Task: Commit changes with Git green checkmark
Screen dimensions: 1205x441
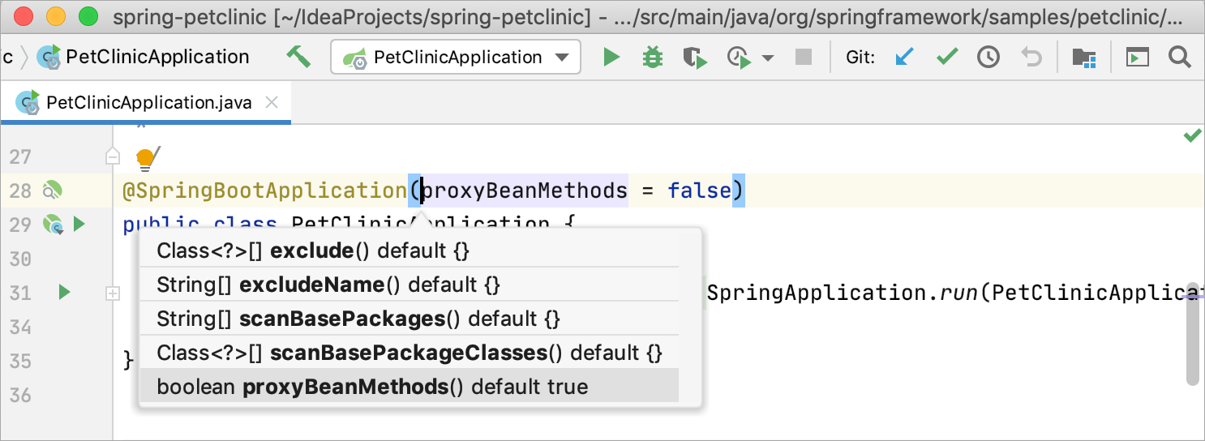Action: click(947, 57)
